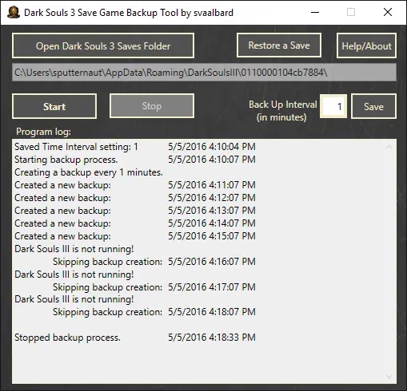Click the greyed-out Stop button
The width and height of the screenshot is (407, 391).
(152, 106)
